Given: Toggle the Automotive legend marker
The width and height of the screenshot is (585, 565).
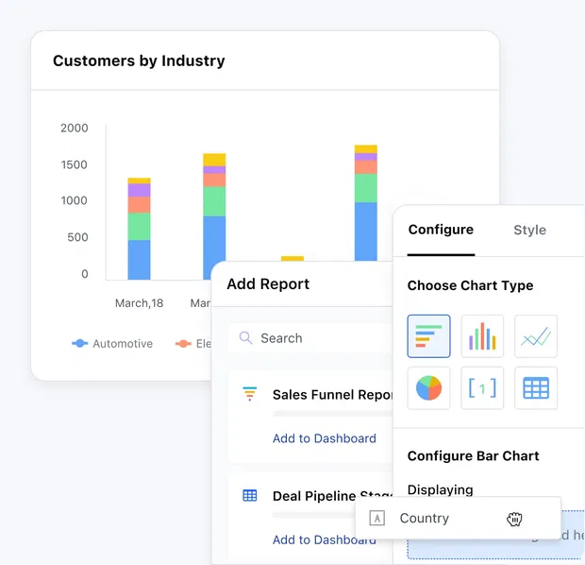Looking at the screenshot, I should [79, 343].
